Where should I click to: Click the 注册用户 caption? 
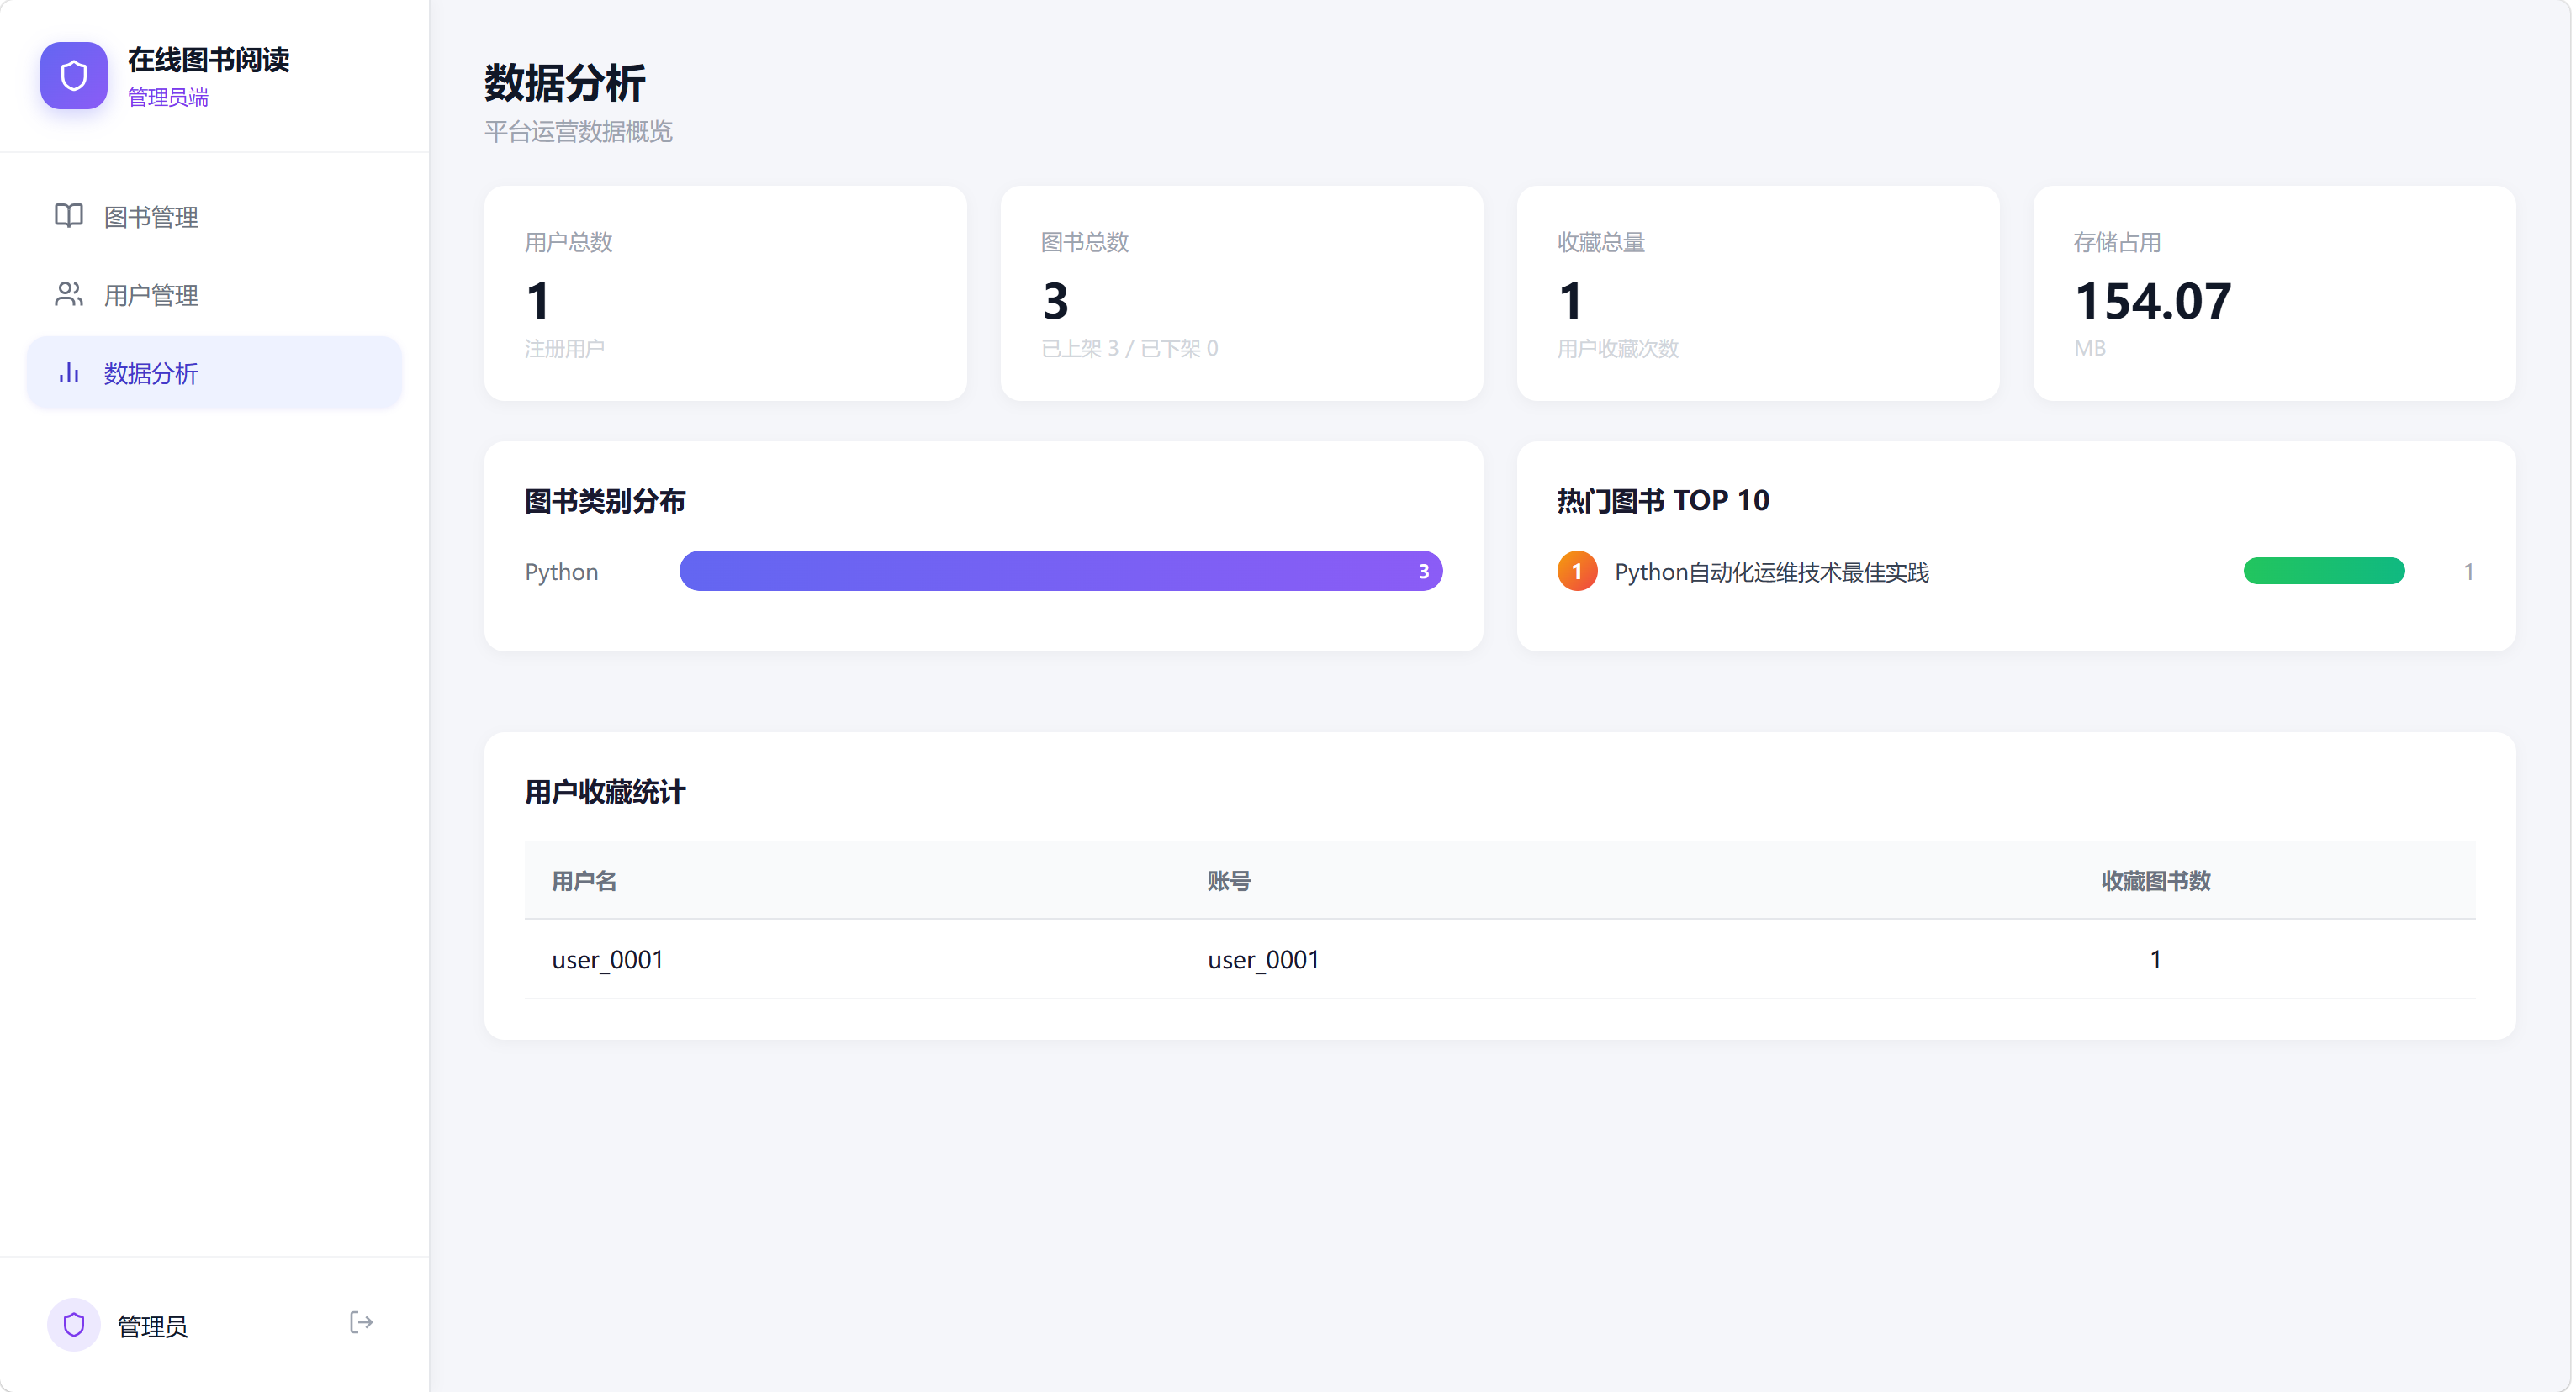click(564, 349)
